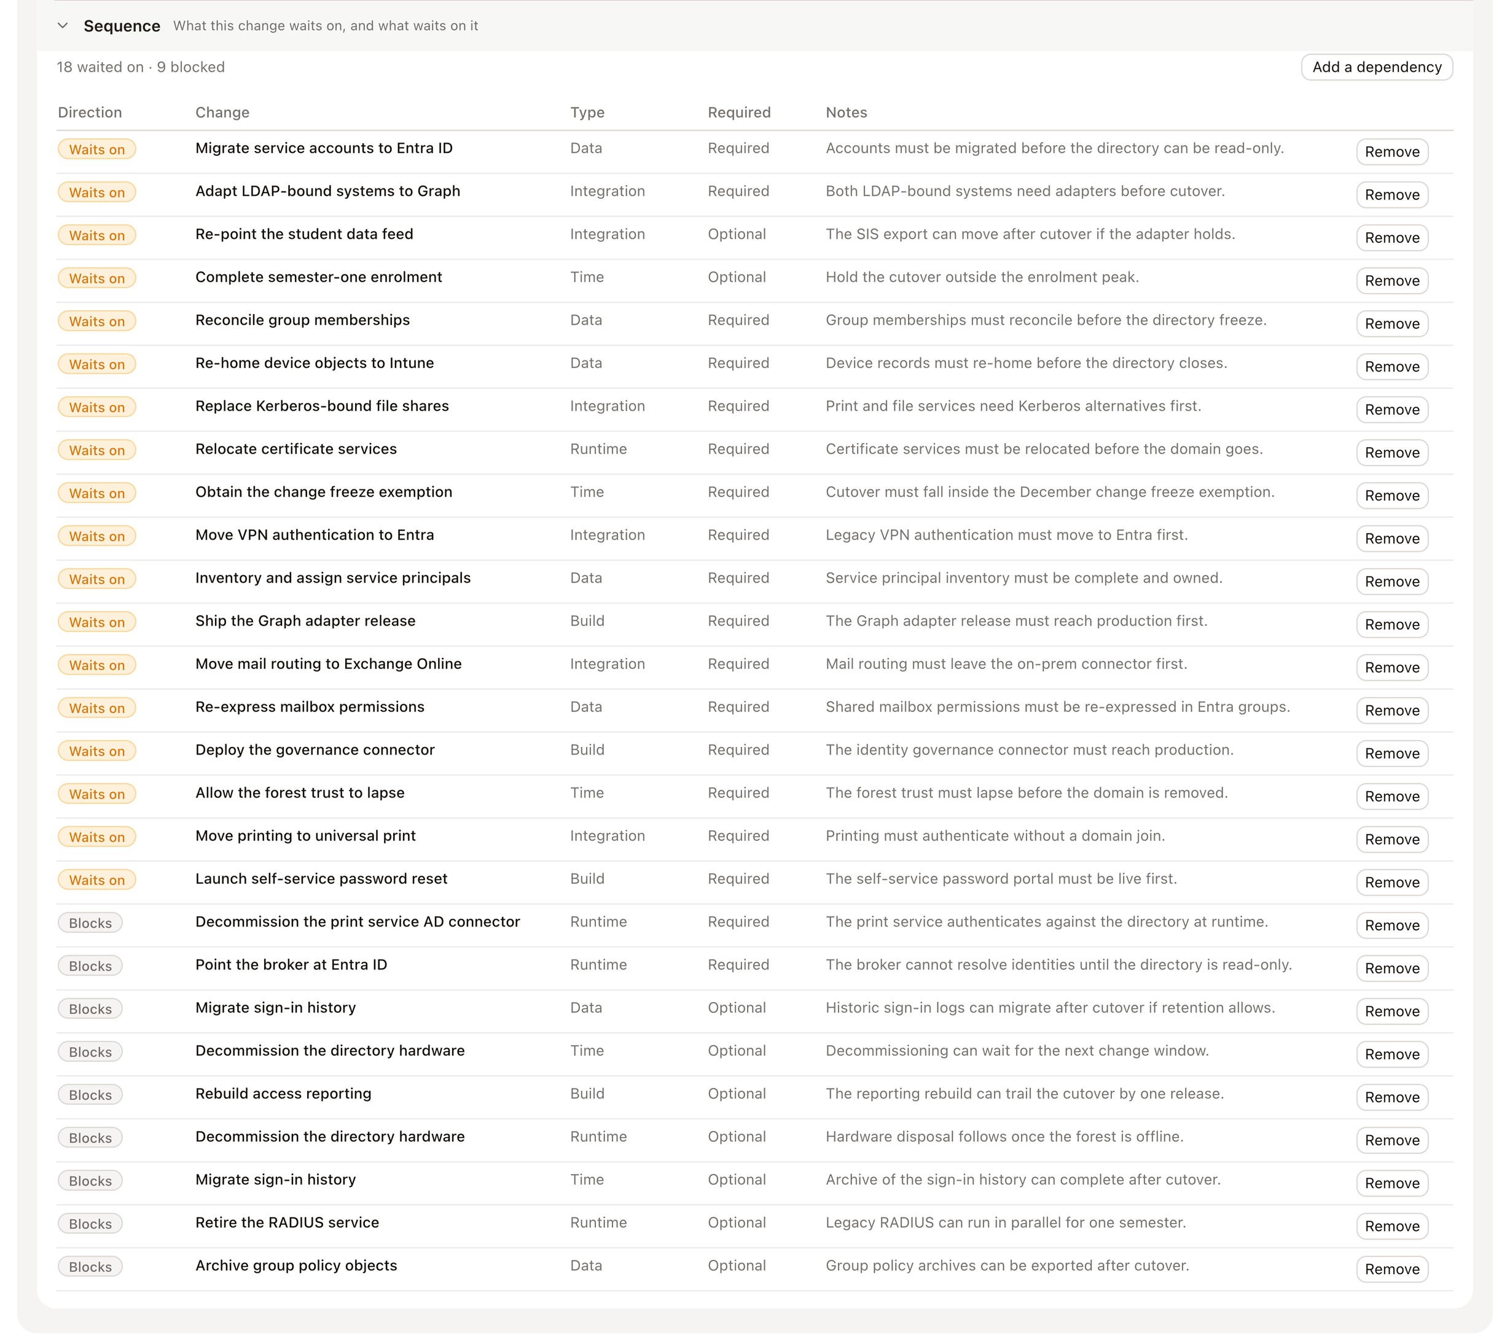The image size is (1510, 1336).
Task: Click the Required column header
Action: [x=739, y=112]
